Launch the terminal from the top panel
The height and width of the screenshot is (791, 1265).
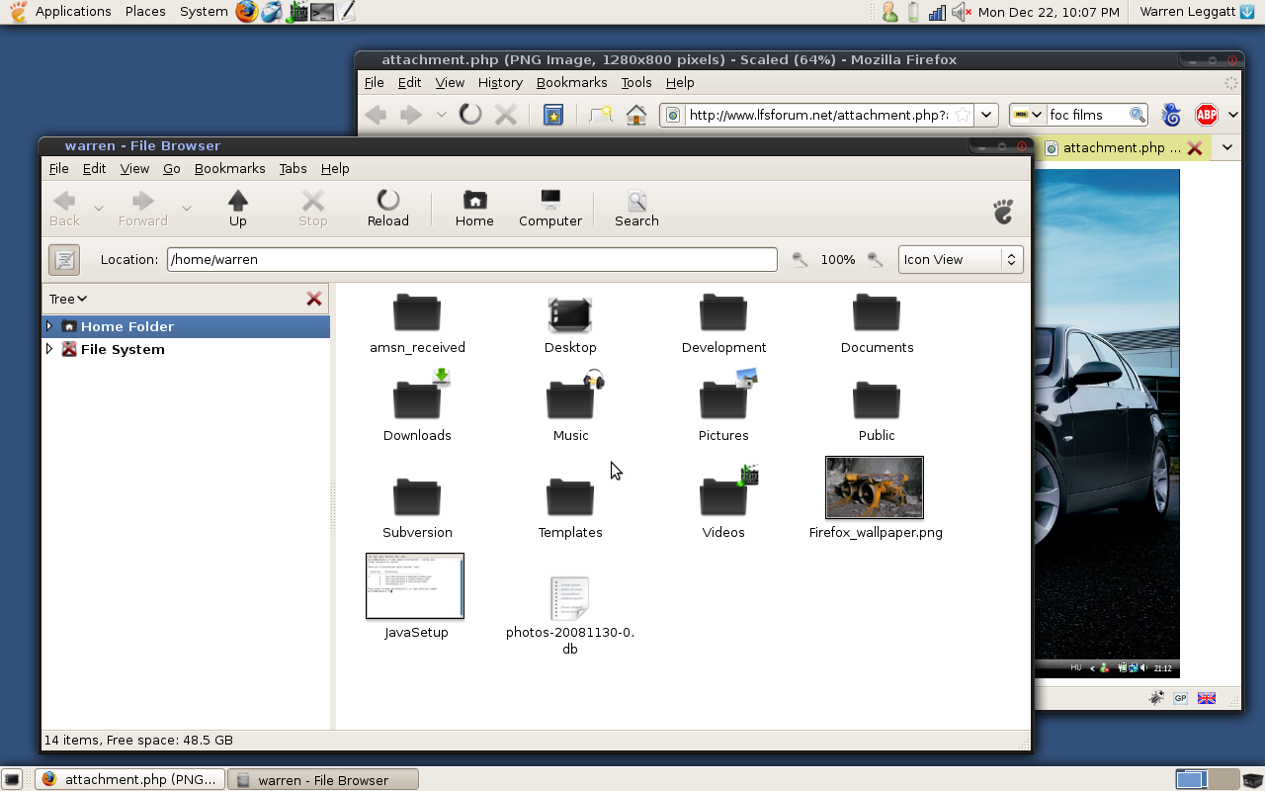(x=322, y=12)
